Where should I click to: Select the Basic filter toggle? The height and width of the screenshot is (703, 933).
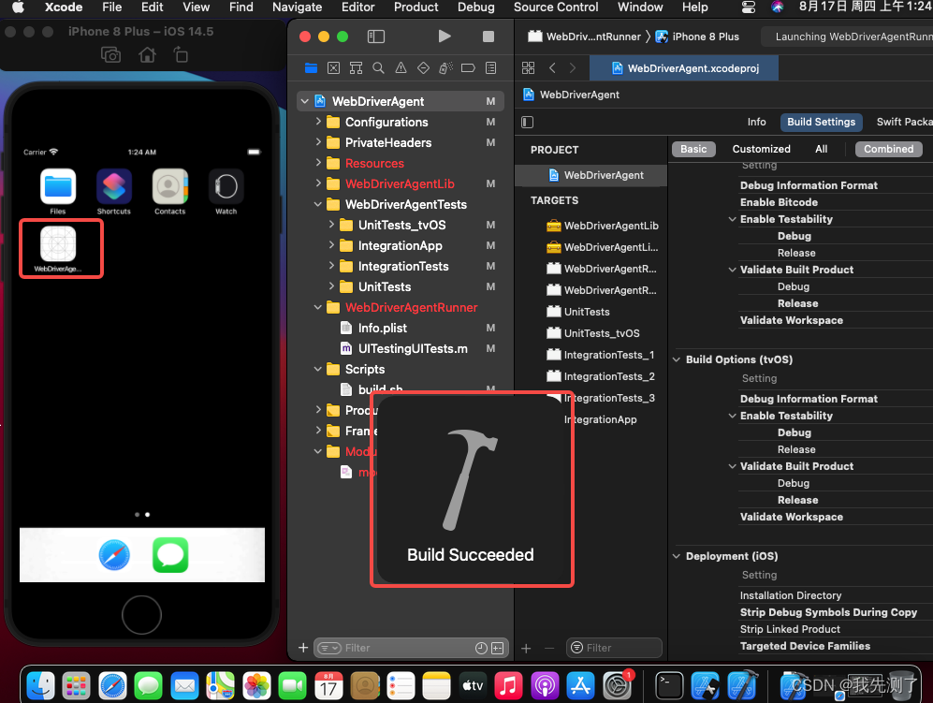693,149
